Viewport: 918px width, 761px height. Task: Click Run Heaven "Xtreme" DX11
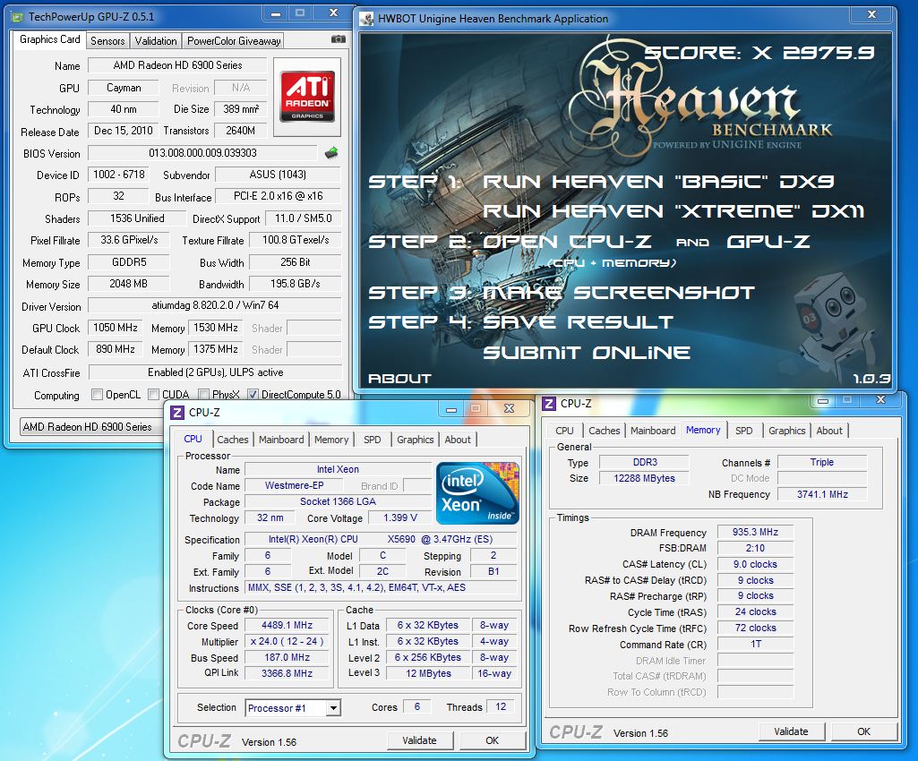pos(673,210)
